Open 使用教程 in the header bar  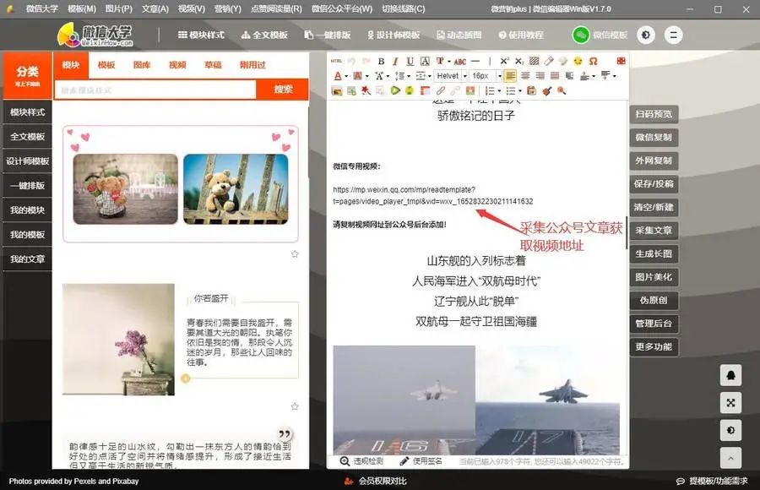coord(520,35)
